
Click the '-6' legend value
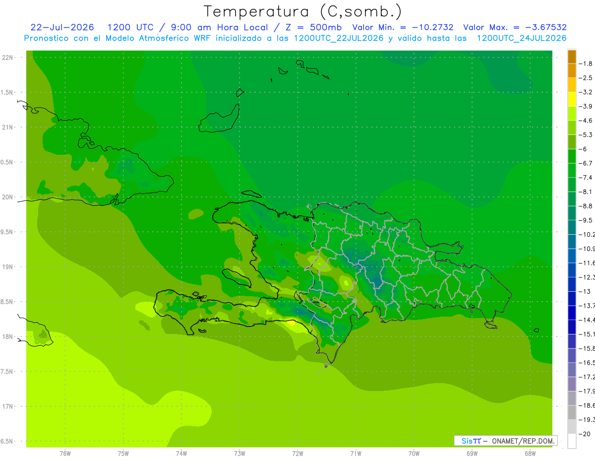[x=584, y=149]
